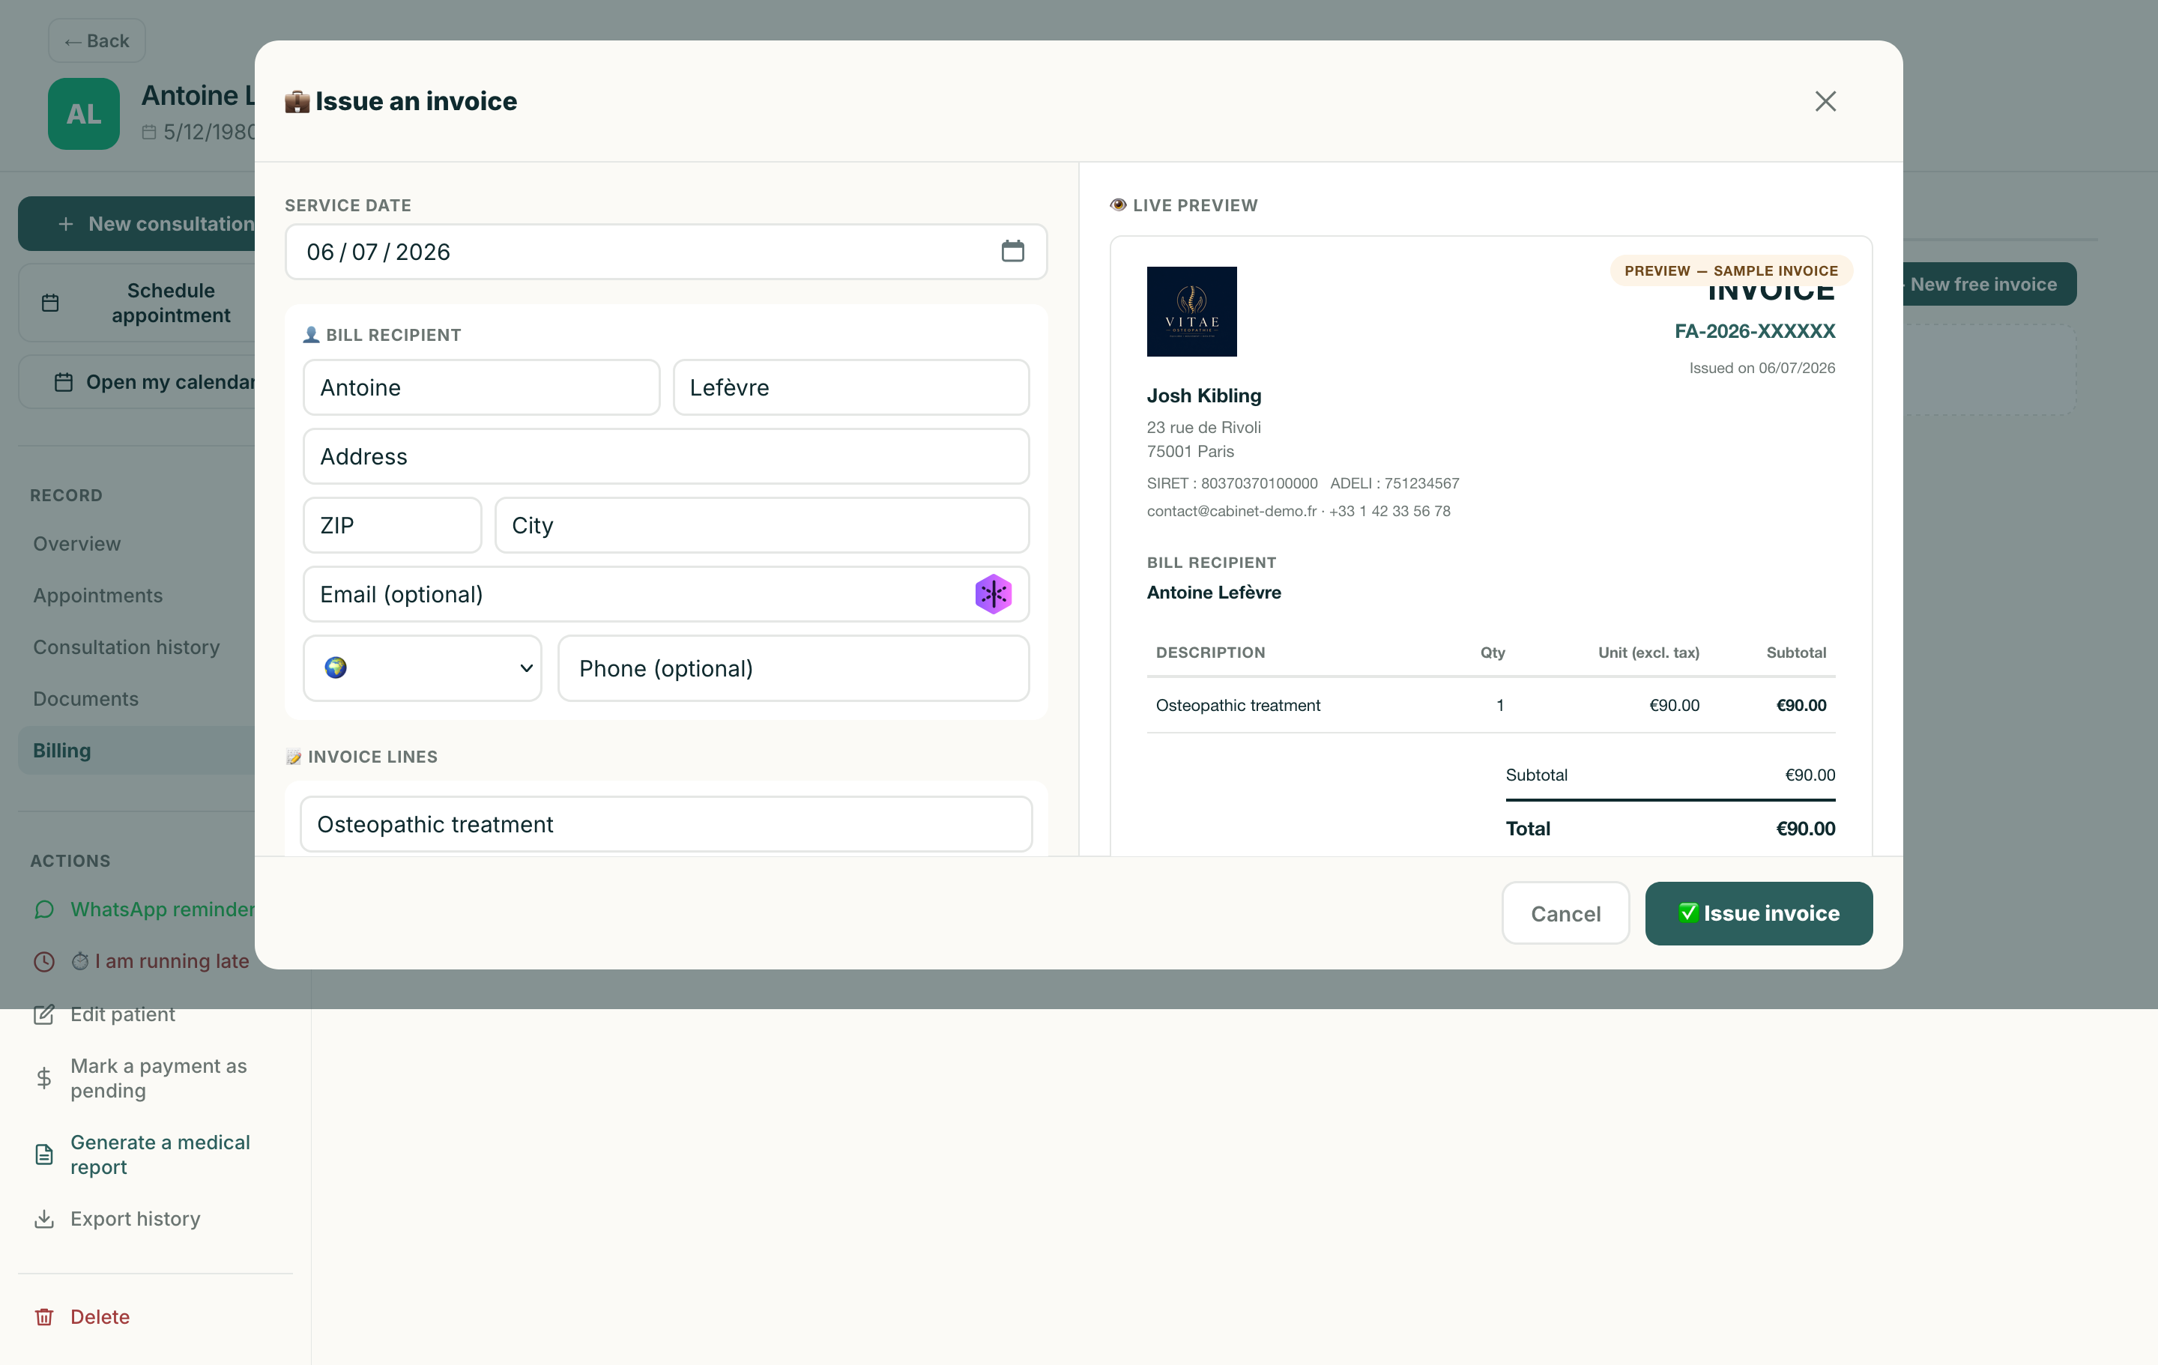Click the Issue invoice button
The width and height of the screenshot is (2158, 1365).
coord(1759,913)
